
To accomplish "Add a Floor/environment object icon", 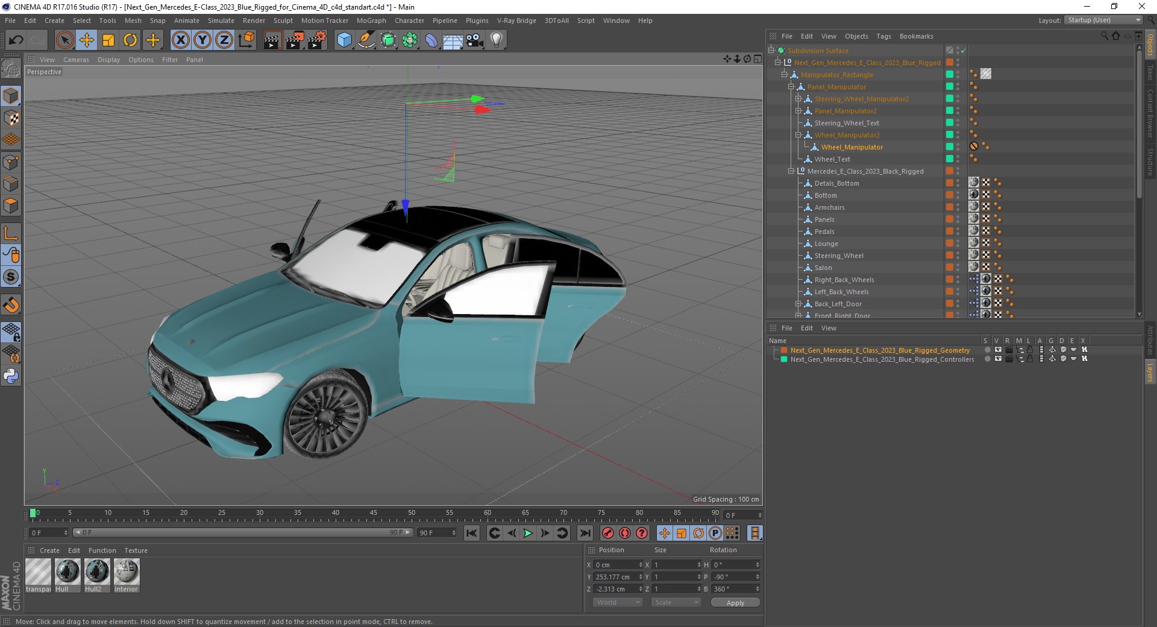I will (x=453, y=40).
